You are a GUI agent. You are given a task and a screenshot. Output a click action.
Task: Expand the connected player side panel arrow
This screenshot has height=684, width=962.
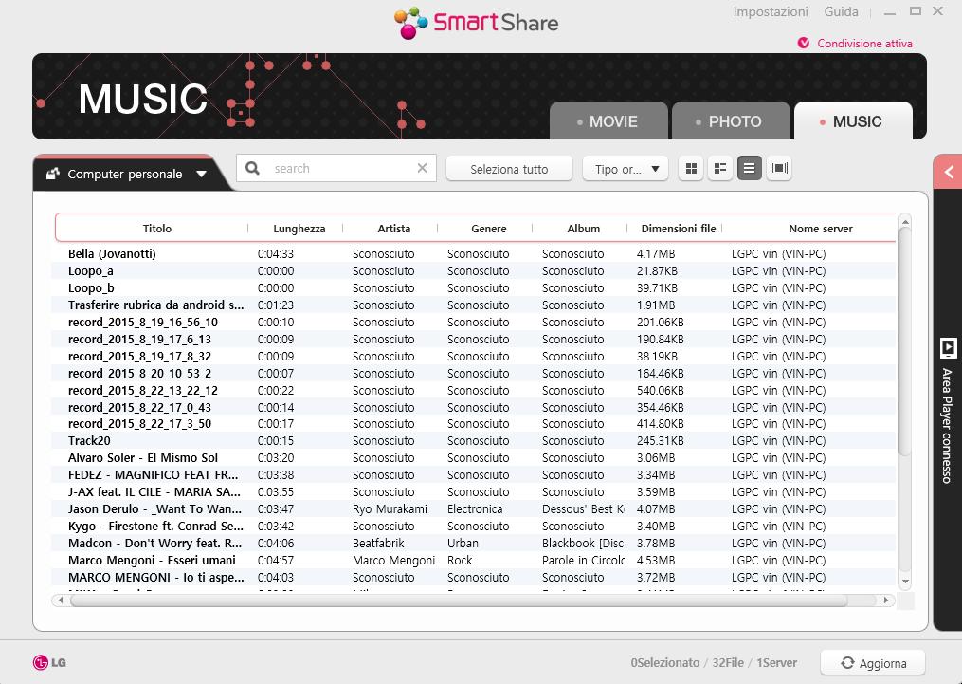(x=948, y=172)
